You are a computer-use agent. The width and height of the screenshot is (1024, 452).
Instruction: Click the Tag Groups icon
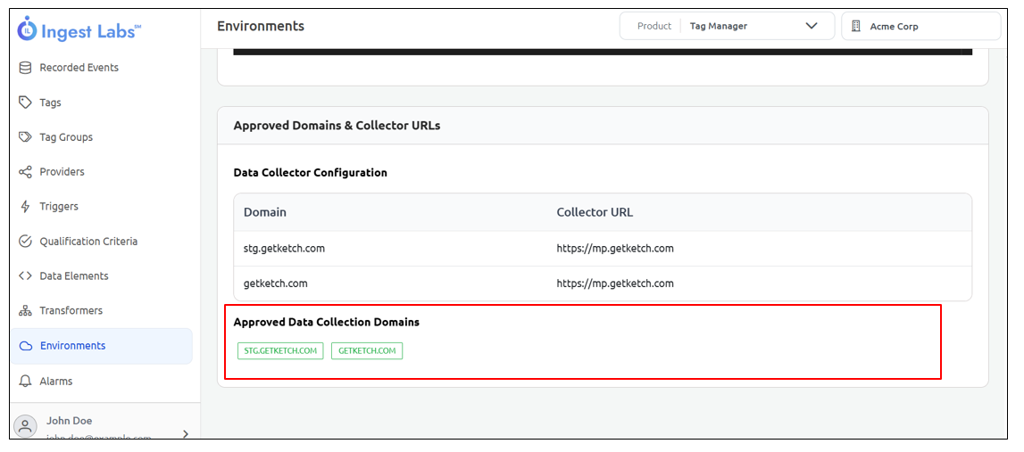pyautogui.click(x=25, y=137)
